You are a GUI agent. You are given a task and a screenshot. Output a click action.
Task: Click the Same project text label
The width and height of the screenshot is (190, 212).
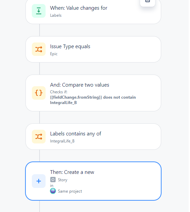pyautogui.click(x=70, y=191)
